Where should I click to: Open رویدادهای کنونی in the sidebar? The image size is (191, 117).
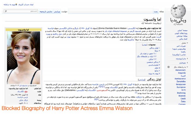point(181,33)
